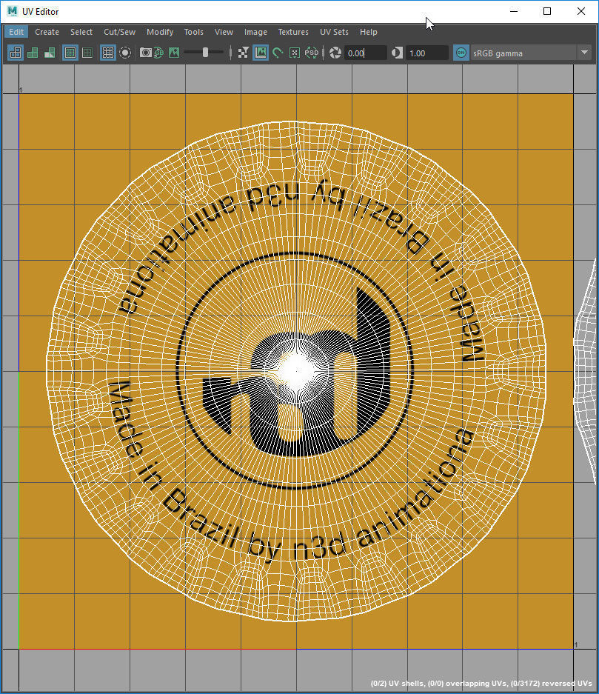Image resolution: width=599 pixels, height=694 pixels.
Task: Toggle the dim image icon
Action: 174,53
